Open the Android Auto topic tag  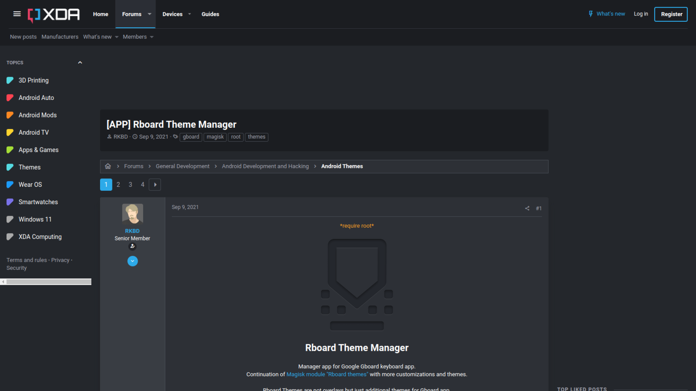click(x=36, y=98)
